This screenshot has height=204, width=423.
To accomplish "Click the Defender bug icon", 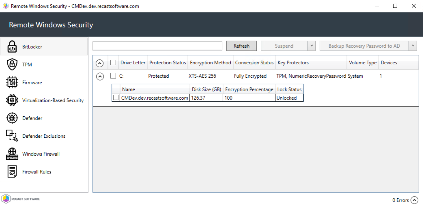I will click(x=12, y=118).
